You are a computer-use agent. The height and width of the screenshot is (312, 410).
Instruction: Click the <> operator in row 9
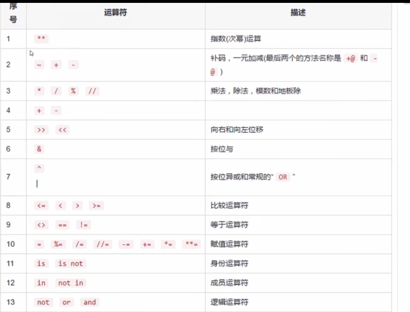click(x=41, y=225)
